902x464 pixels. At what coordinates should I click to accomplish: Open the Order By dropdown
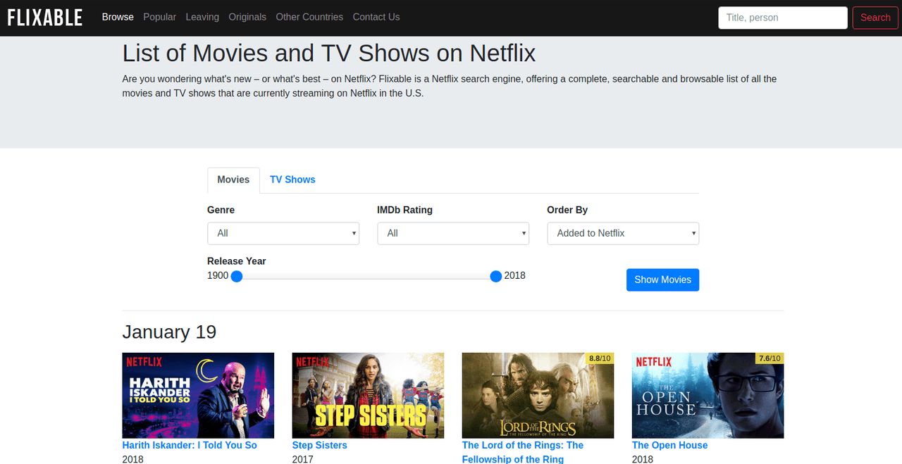pyautogui.click(x=623, y=233)
